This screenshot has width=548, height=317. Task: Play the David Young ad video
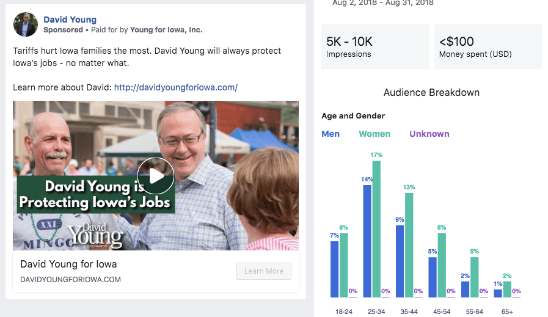(156, 176)
